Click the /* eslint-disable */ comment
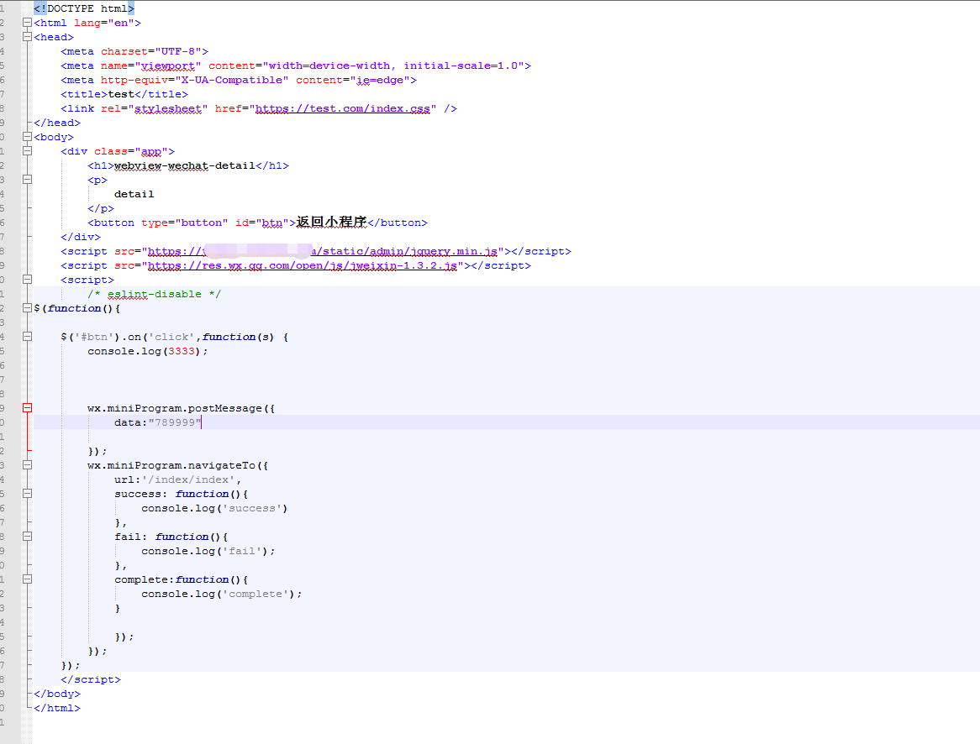 (x=155, y=294)
